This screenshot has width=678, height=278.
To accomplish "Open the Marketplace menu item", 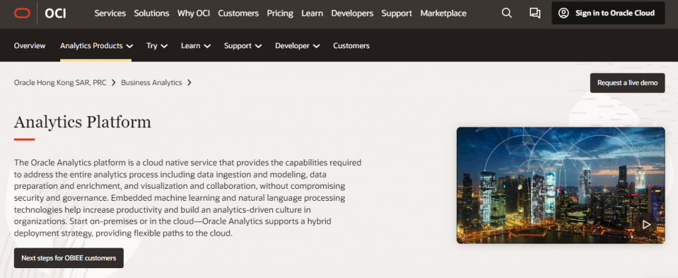I will pyautogui.click(x=443, y=13).
